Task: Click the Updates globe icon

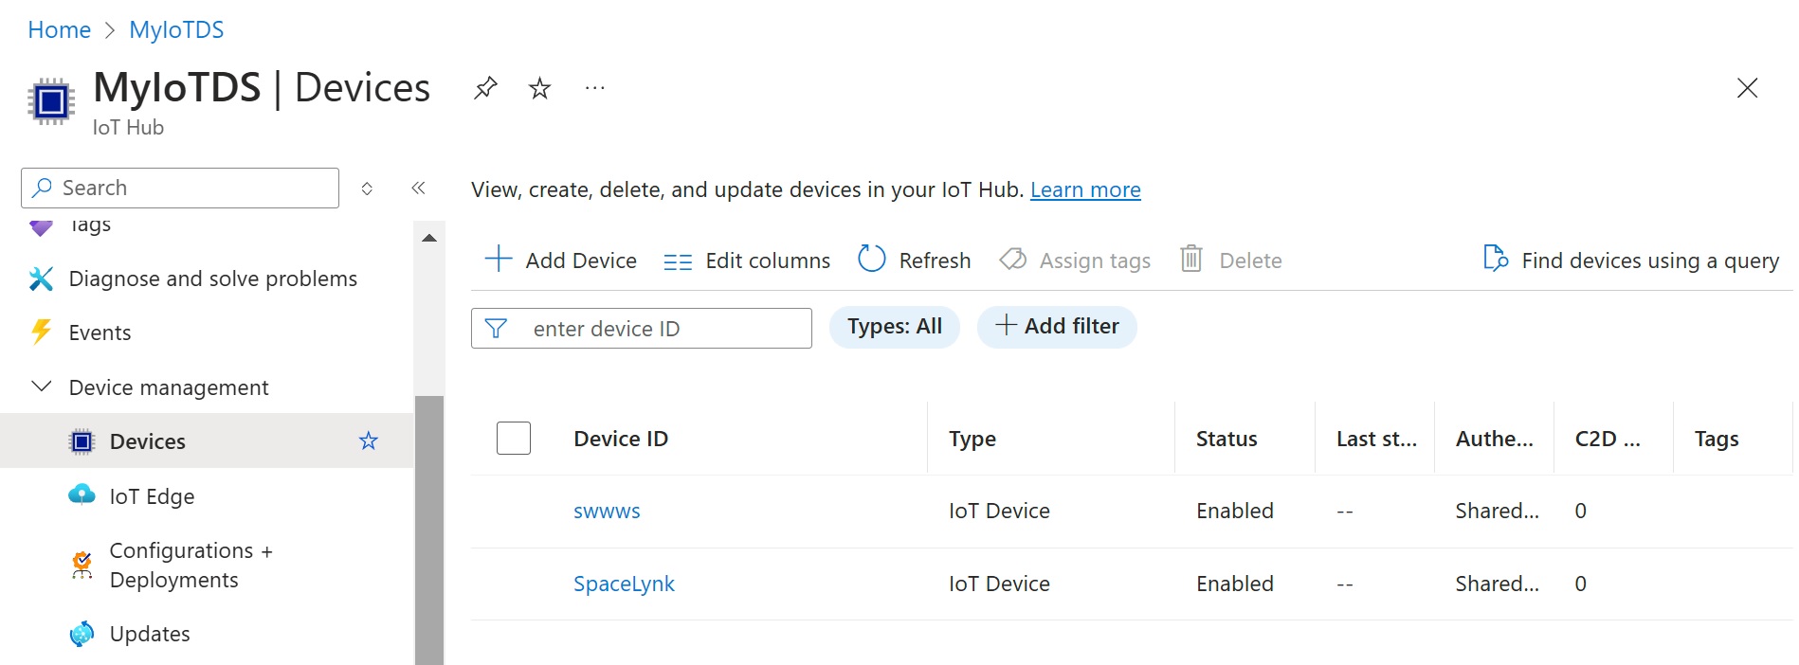Action: click(82, 634)
